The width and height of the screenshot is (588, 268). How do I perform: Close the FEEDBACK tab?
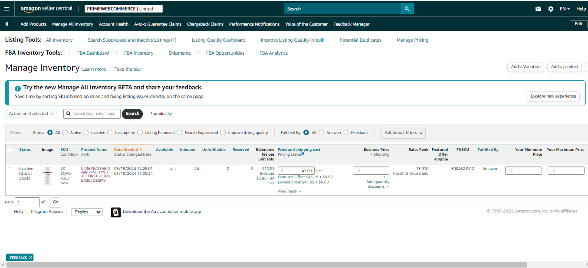30,258
